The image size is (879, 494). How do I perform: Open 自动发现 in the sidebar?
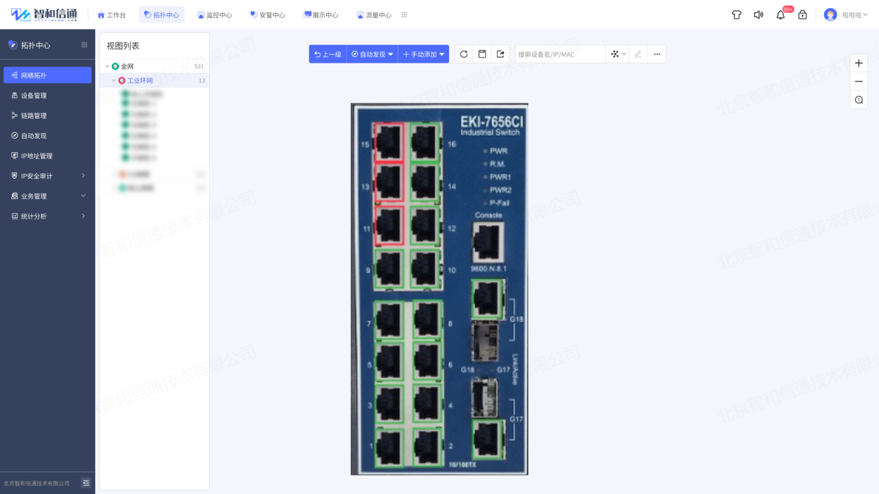(x=48, y=136)
